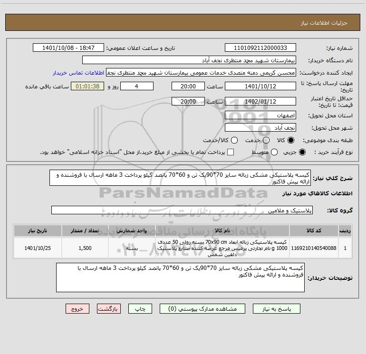366x354 pixels.
Task: Click the product code 1169210140540088
Action: coord(314,248)
